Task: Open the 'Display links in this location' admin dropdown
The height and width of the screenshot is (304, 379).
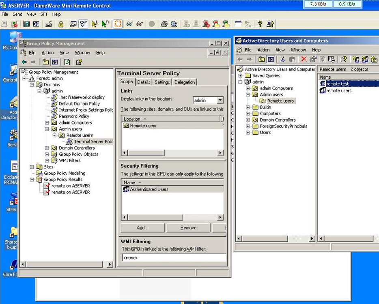Action: pos(220,100)
